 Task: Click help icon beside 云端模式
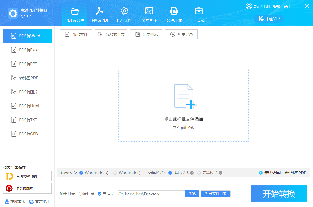pos(220,173)
